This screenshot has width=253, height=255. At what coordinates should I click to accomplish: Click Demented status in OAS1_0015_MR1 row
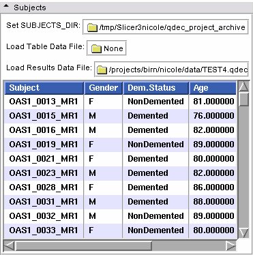155,116
